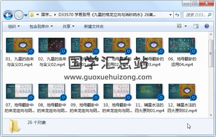Change view using the view icon button
This screenshot has width=216, height=137.
(179, 26)
